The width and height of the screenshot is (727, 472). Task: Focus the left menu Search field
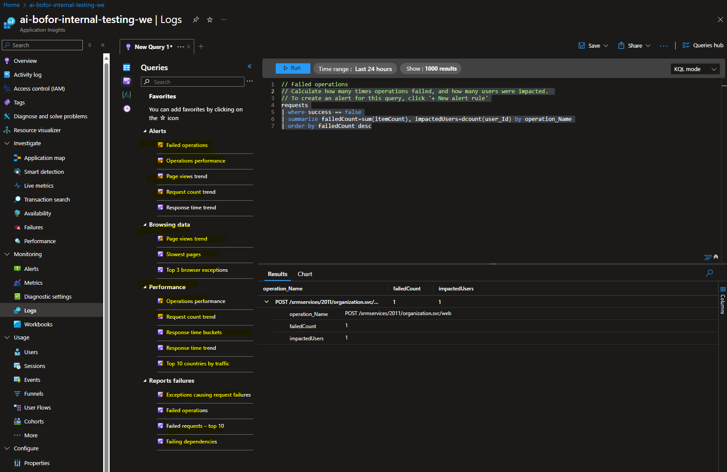coord(42,45)
